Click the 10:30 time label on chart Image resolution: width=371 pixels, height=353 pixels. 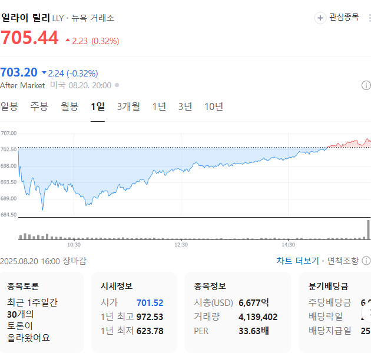[x=74, y=245]
